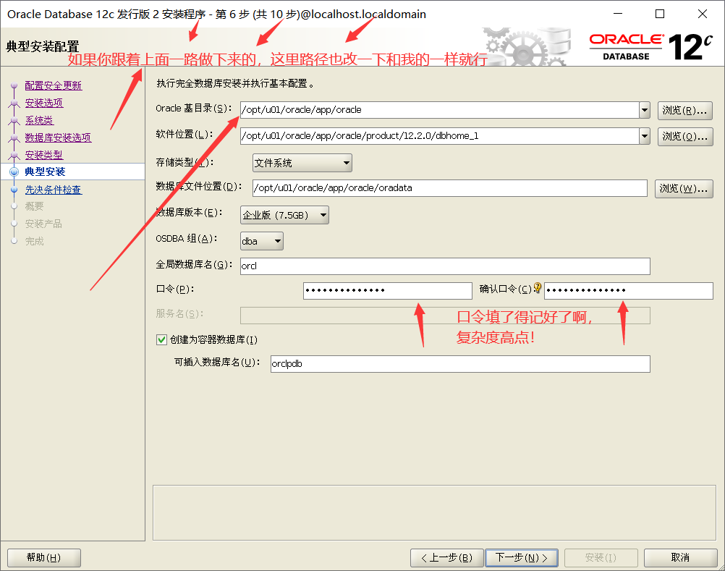Image resolution: width=725 pixels, height=571 pixels.
Task: Focus the 全局数据库名 orcl field
Action: point(445,266)
